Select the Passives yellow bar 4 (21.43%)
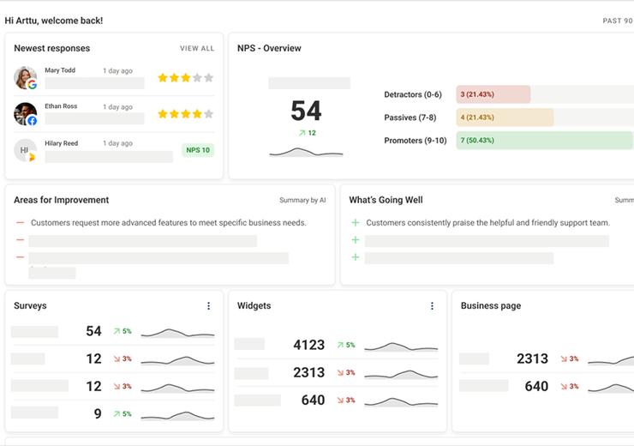Image resolution: width=634 pixels, height=446 pixels. pos(504,118)
